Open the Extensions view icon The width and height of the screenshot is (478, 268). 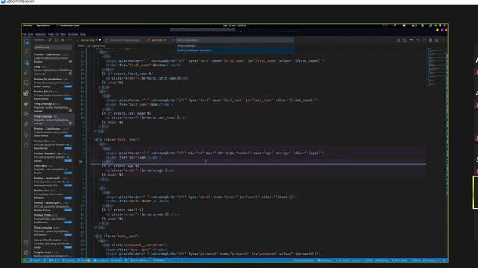pyautogui.click(x=27, y=93)
